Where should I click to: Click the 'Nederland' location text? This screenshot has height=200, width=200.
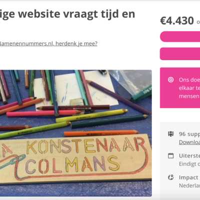189,185
